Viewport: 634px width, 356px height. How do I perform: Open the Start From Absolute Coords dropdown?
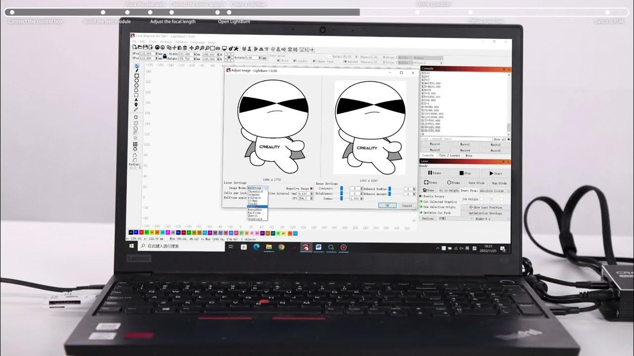(495, 191)
